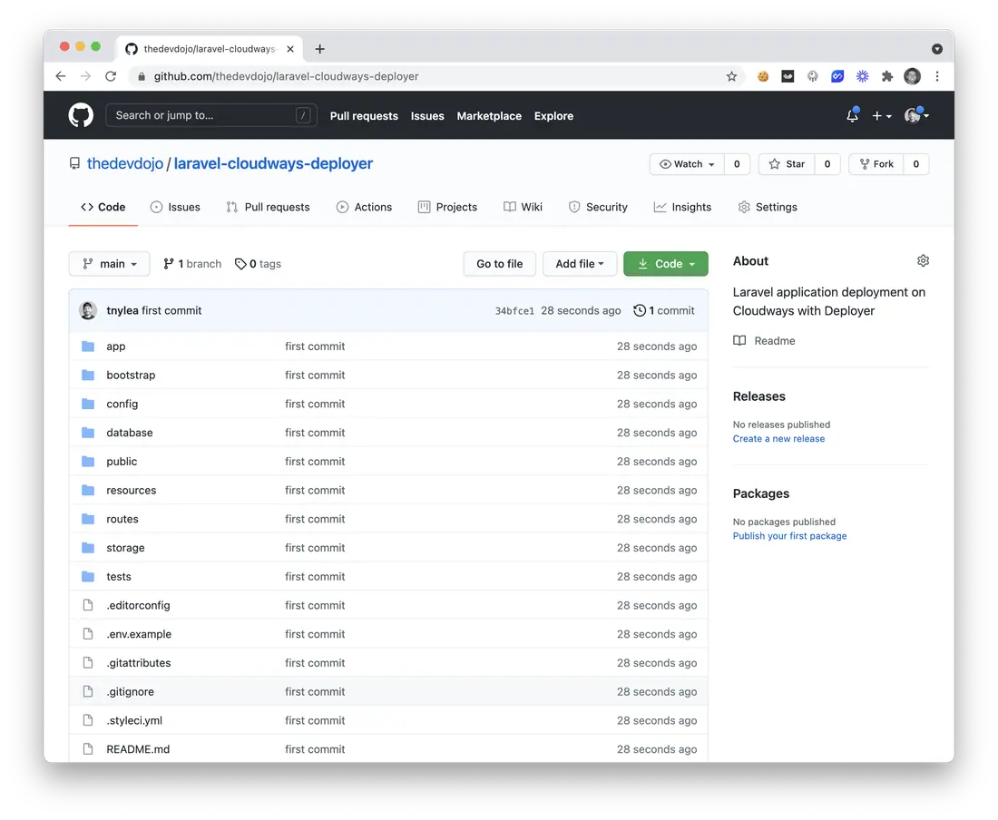The image size is (998, 820).
Task: Open the browser extensions puzzle icon
Action: (887, 76)
